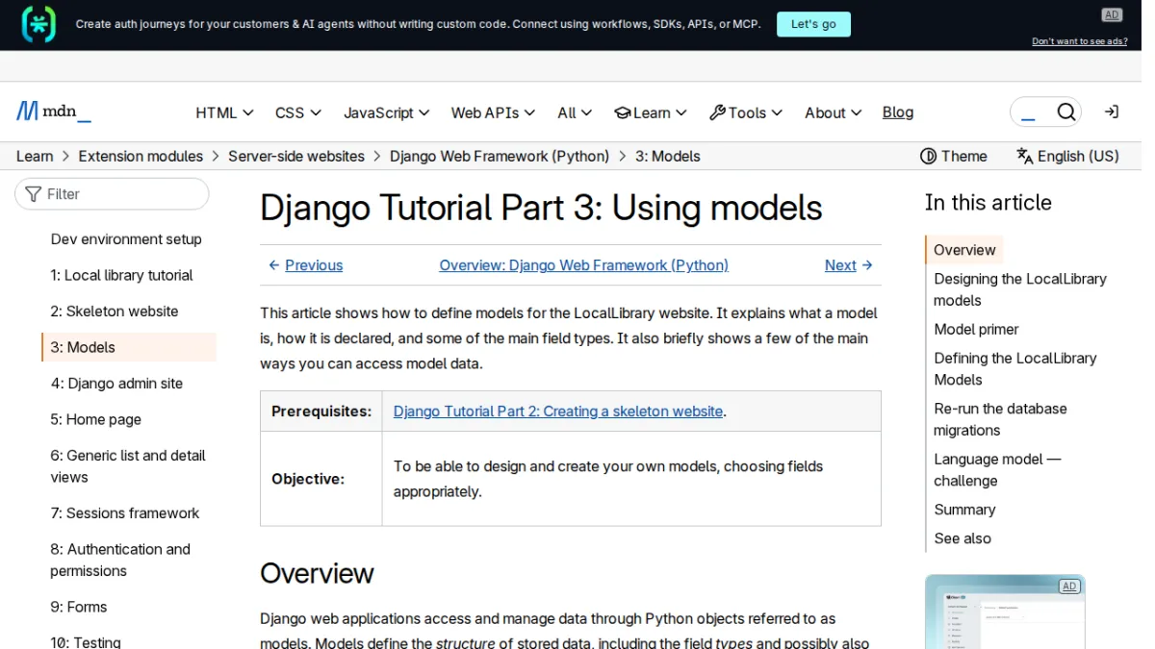Jump to Summary section
This screenshot has height=649, width=1155.
tap(964, 510)
